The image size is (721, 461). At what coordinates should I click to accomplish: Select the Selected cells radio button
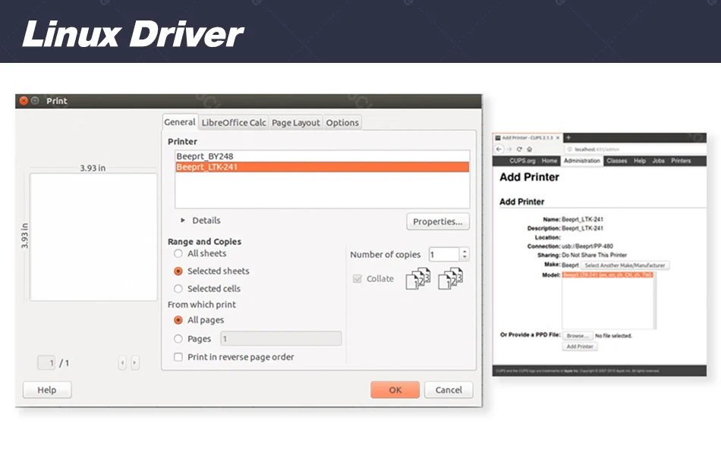point(178,289)
